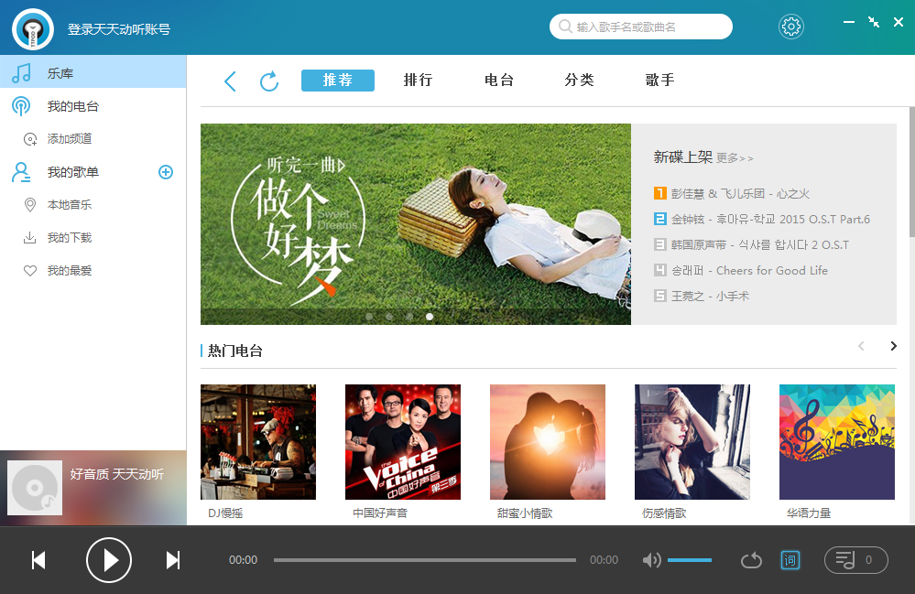This screenshot has height=594, width=915.
Task: Open the settings gear icon
Action: pyautogui.click(x=790, y=27)
